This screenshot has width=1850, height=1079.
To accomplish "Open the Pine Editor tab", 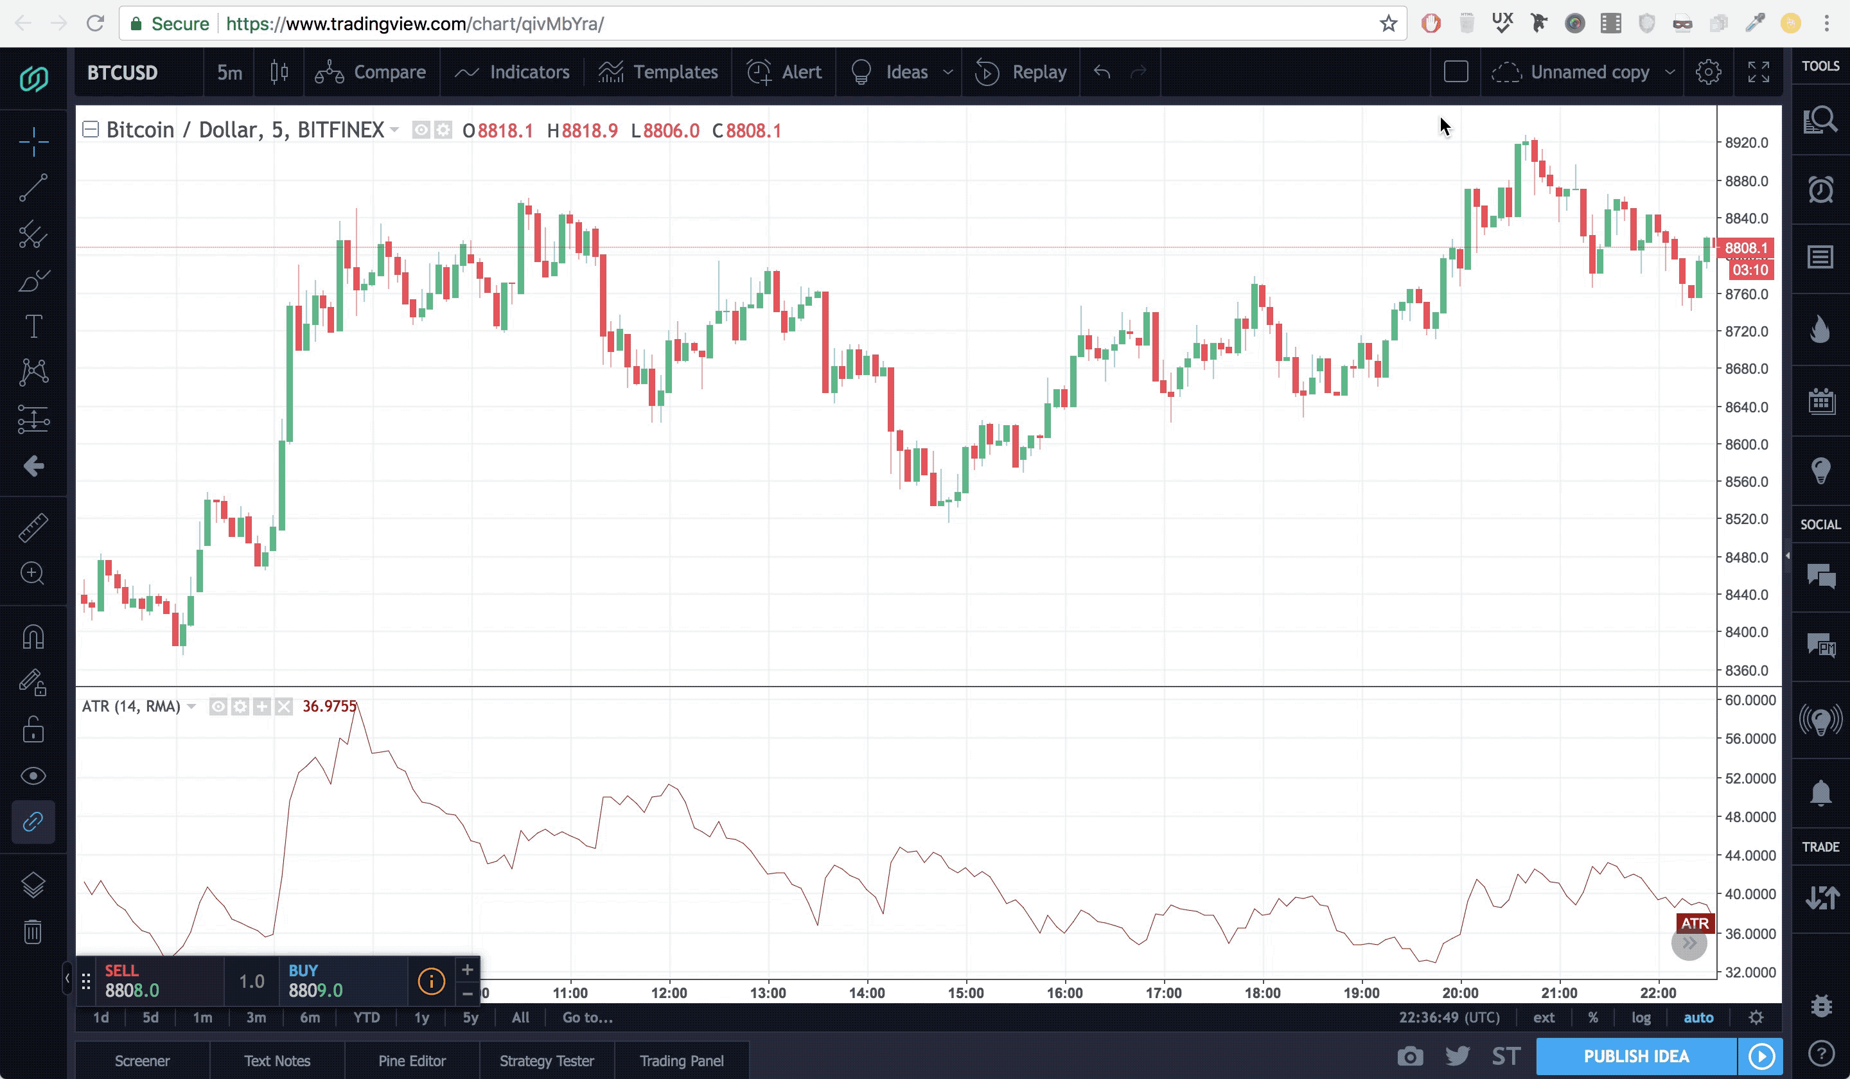I will [412, 1060].
